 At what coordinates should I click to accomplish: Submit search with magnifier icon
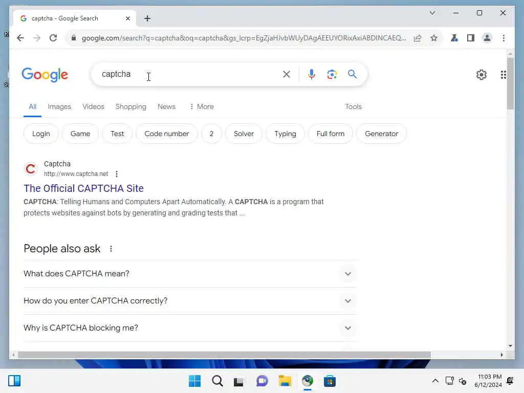(x=352, y=74)
